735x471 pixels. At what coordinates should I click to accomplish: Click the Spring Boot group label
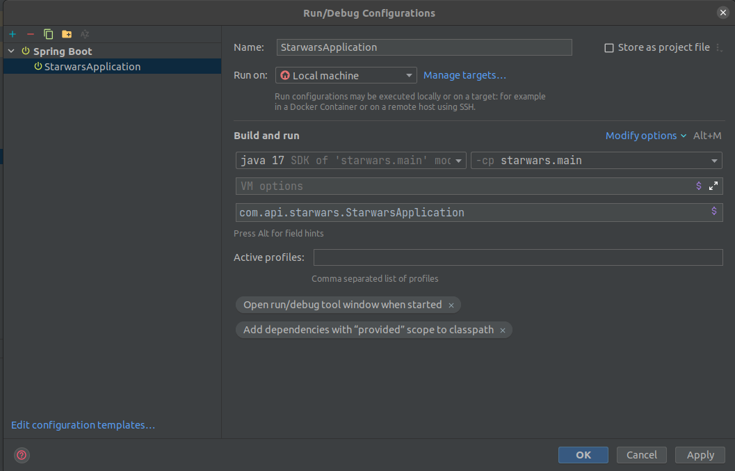tap(63, 51)
